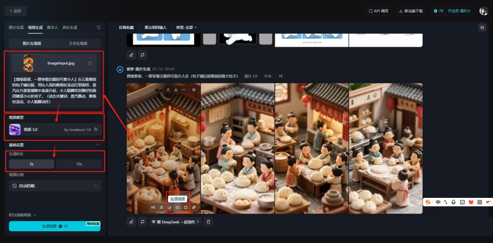The height and width of the screenshot is (243, 493).
Task: Delete the uploaded ImageInput.jpg with trash icon
Action: (89, 63)
